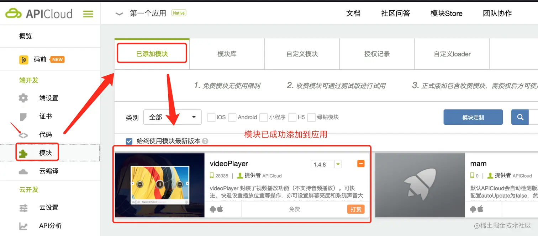Image resolution: width=538 pixels, height=236 pixels.
Task: Click the Apple icon on mam card
Action: pos(481,209)
